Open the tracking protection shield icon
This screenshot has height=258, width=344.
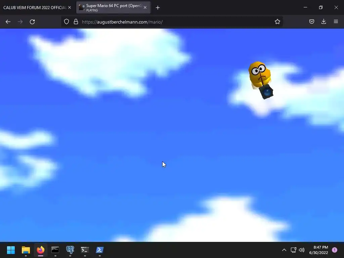click(67, 21)
